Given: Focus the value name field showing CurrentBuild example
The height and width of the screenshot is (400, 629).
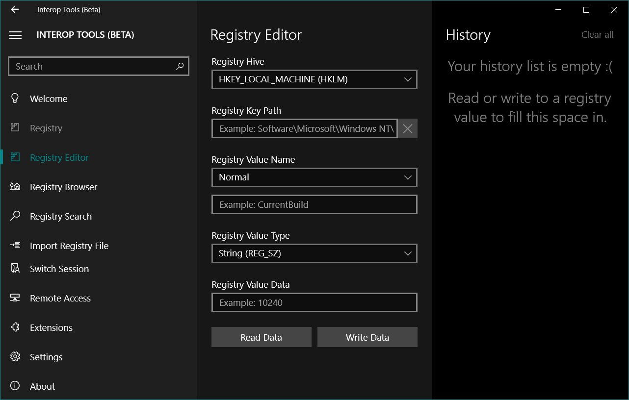Looking at the screenshot, I should click(314, 204).
